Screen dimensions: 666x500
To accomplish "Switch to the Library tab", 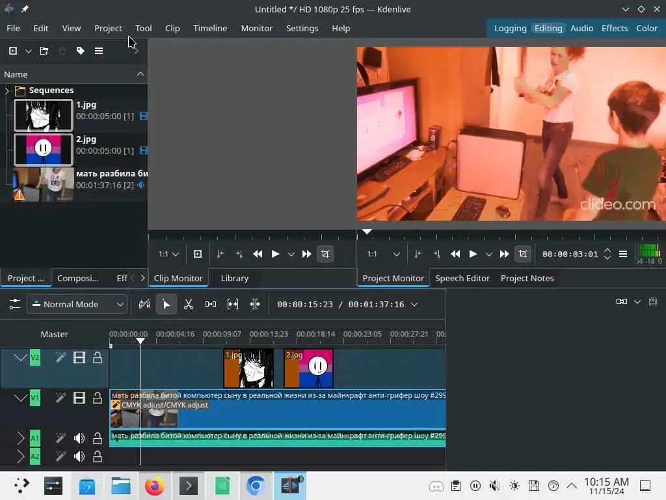I will (234, 278).
